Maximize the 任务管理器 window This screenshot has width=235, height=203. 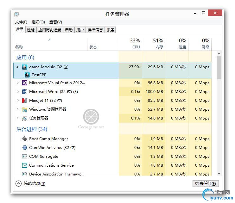(204, 13)
